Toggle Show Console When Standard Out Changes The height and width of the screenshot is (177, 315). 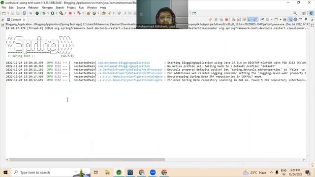250,20
